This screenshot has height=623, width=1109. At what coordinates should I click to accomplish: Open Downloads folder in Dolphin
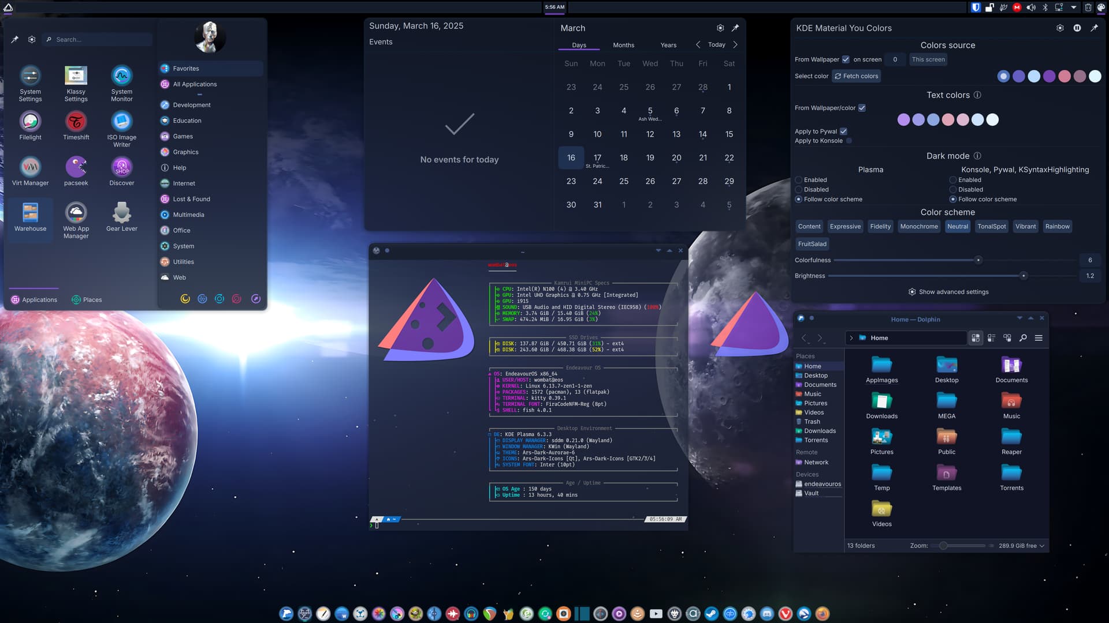(x=881, y=406)
